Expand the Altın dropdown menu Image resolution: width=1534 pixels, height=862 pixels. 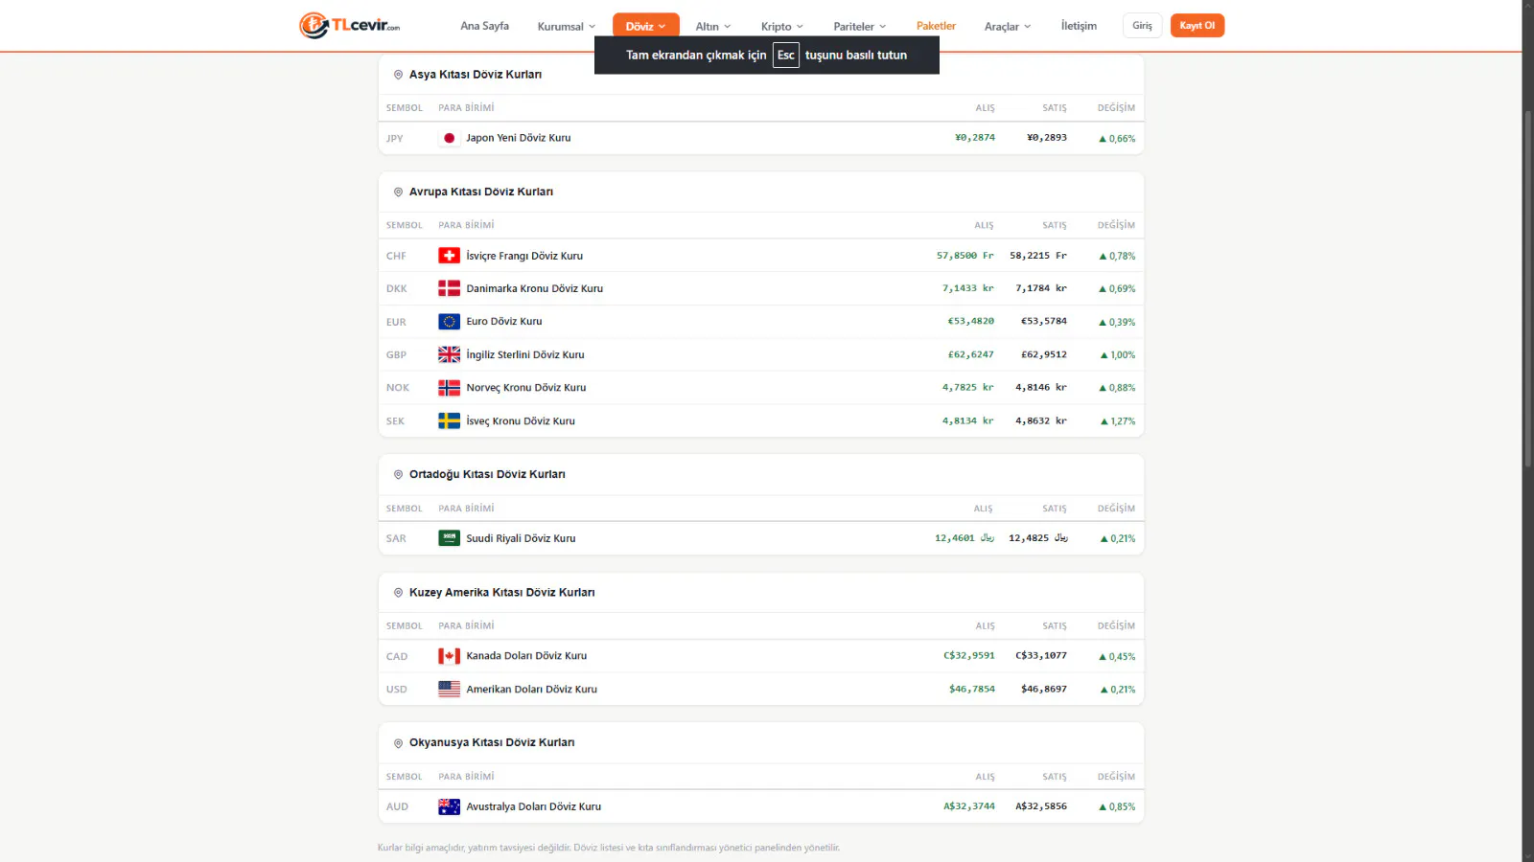pos(713,27)
